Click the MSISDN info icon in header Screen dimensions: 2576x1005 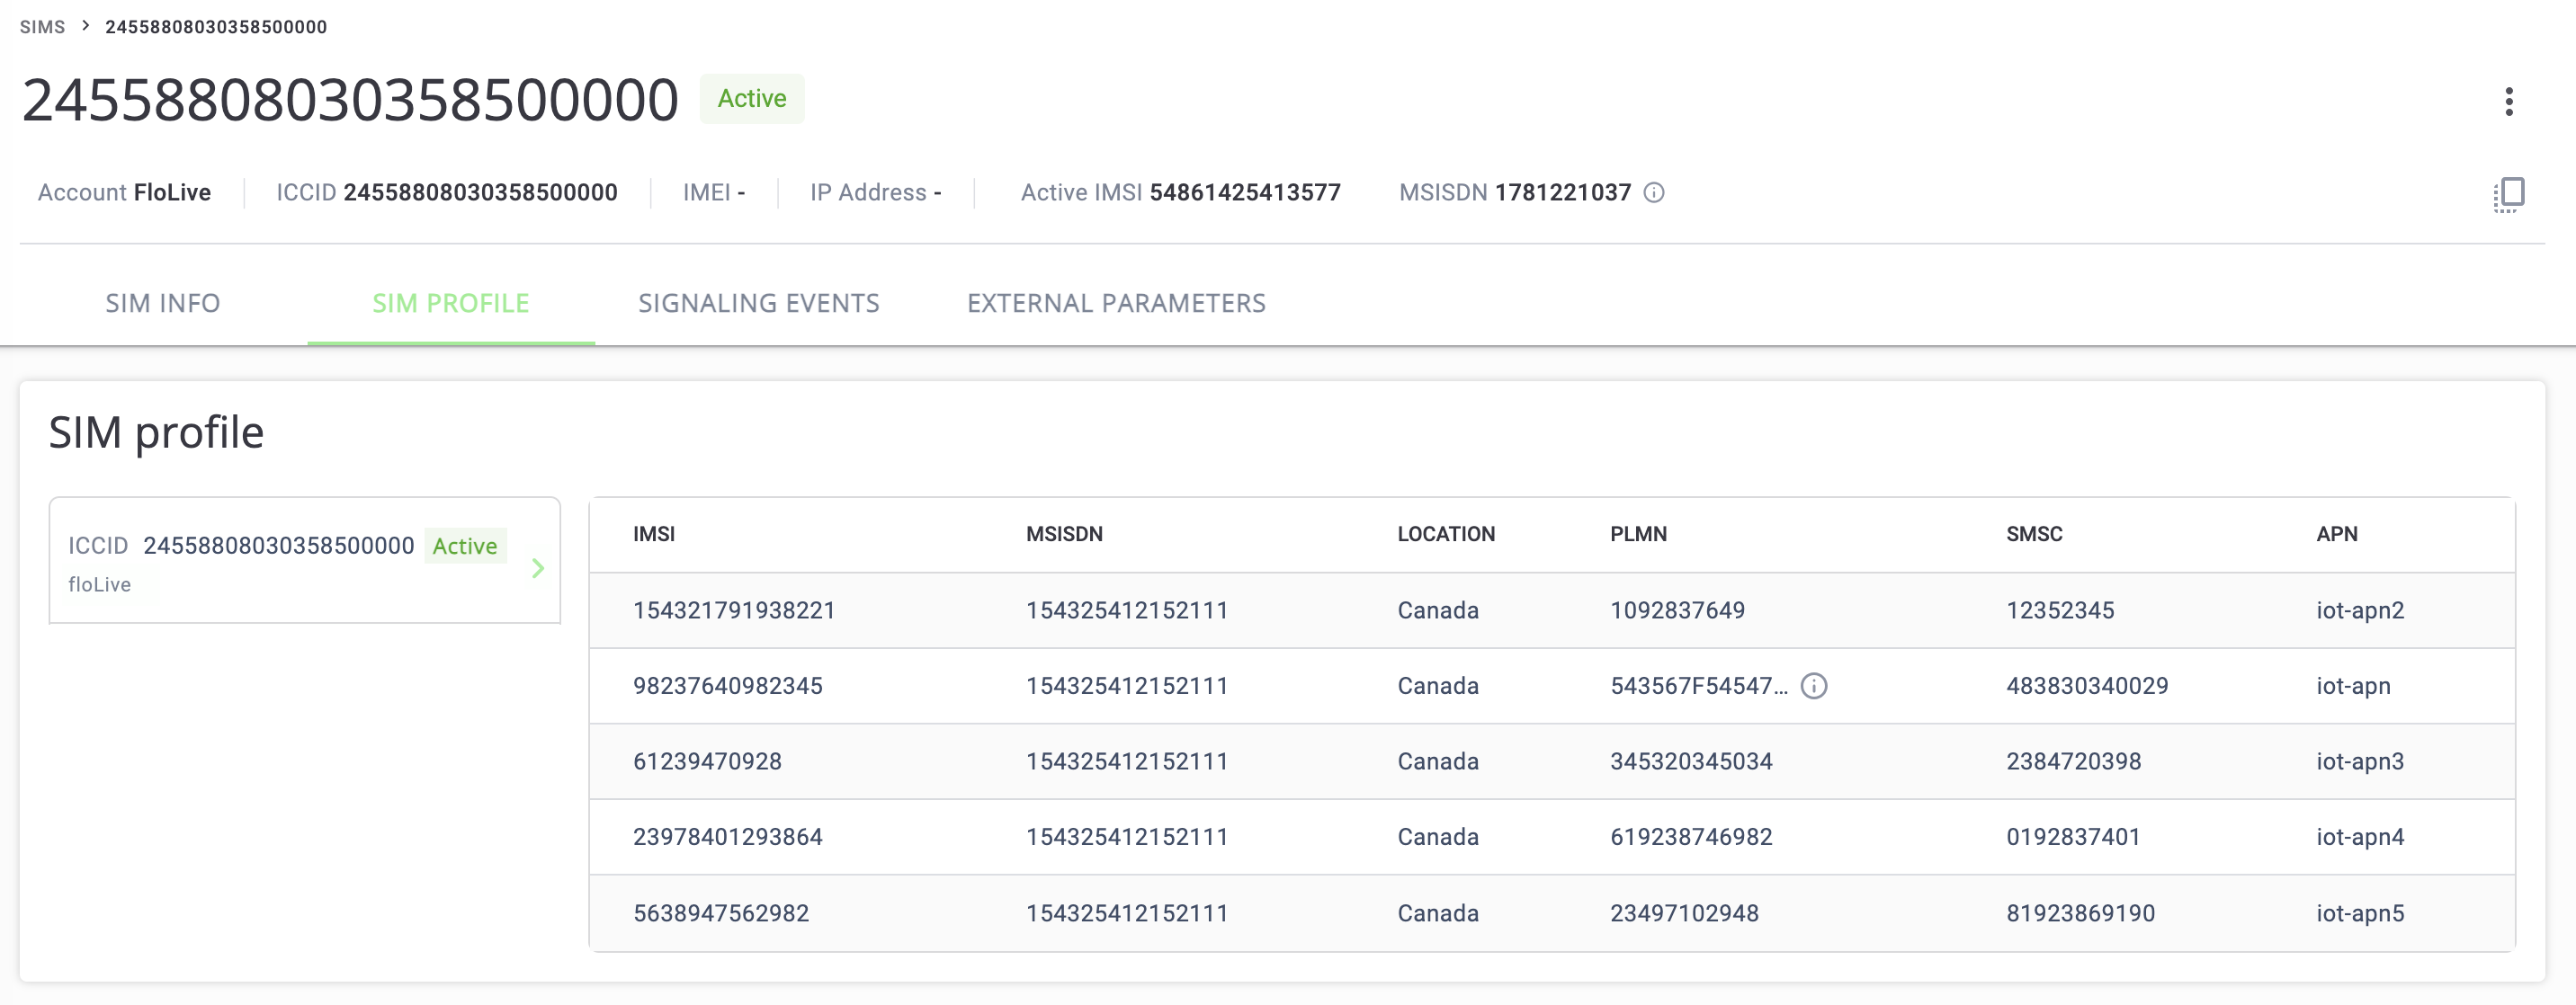pos(1654,192)
